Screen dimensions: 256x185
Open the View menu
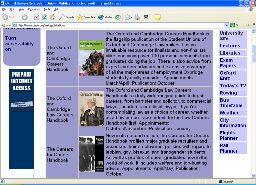(21, 9)
